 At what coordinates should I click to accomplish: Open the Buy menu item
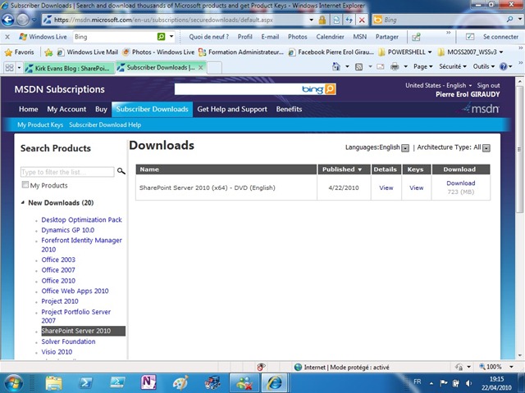click(101, 109)
